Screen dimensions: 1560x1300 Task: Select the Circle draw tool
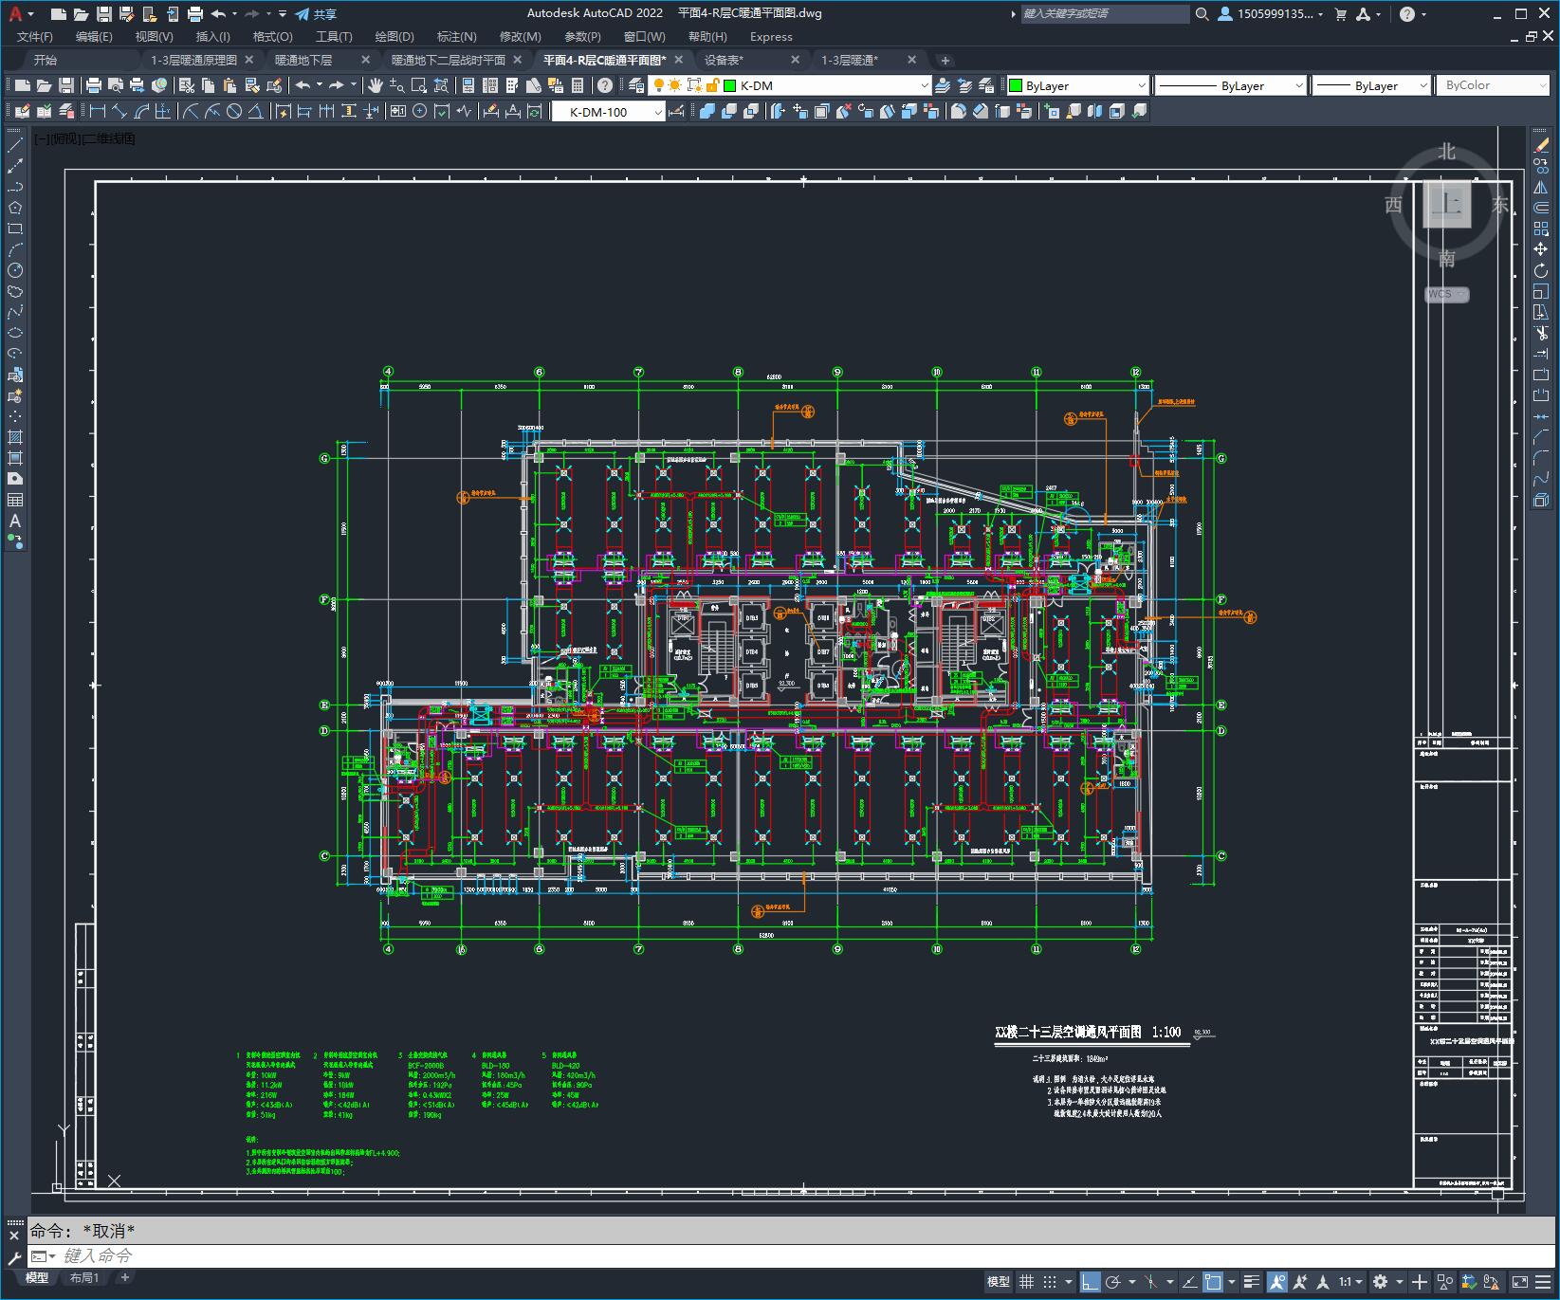[14, 270]
